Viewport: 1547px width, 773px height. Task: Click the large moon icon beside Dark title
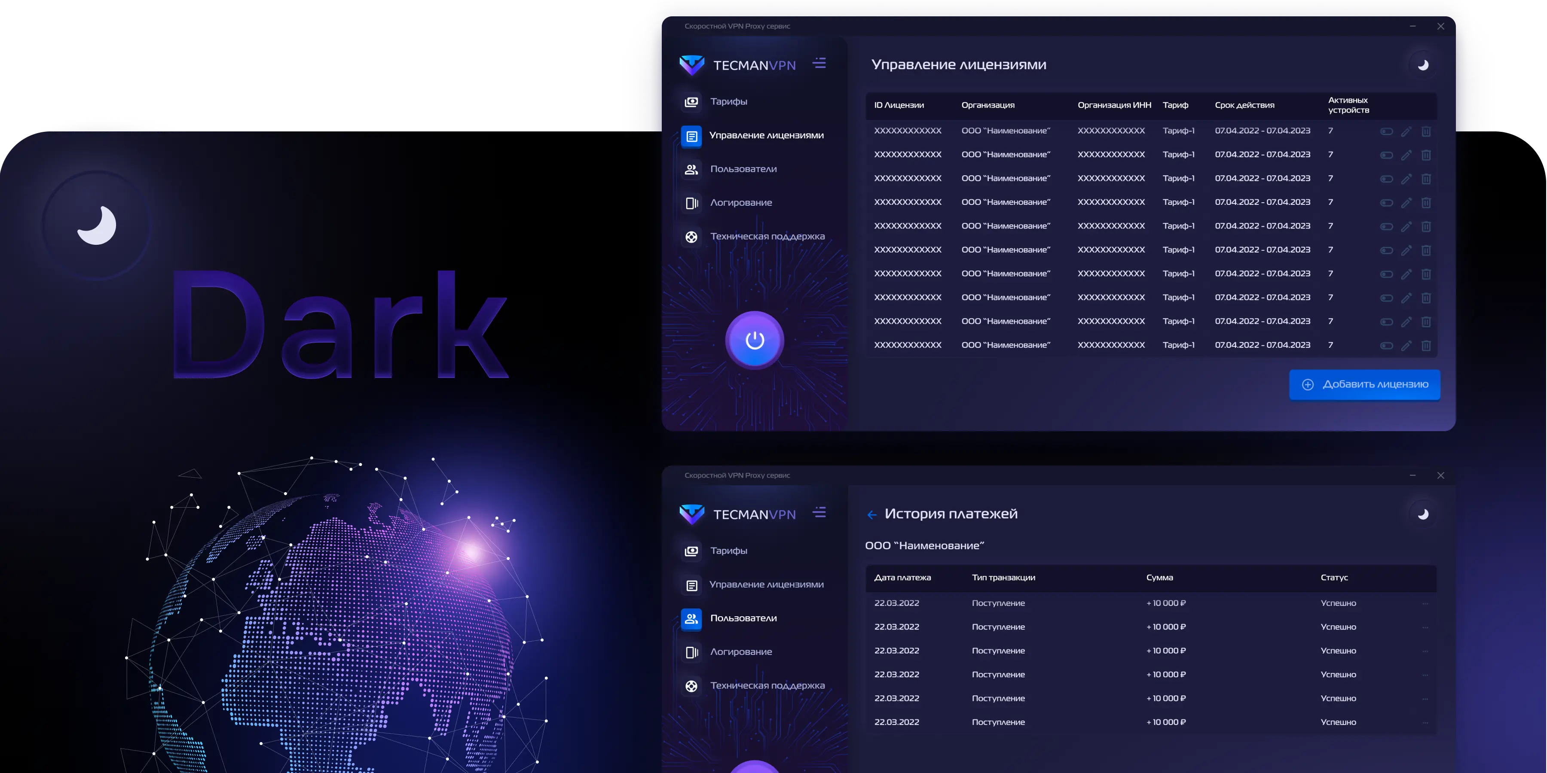(x=97, y=225)
